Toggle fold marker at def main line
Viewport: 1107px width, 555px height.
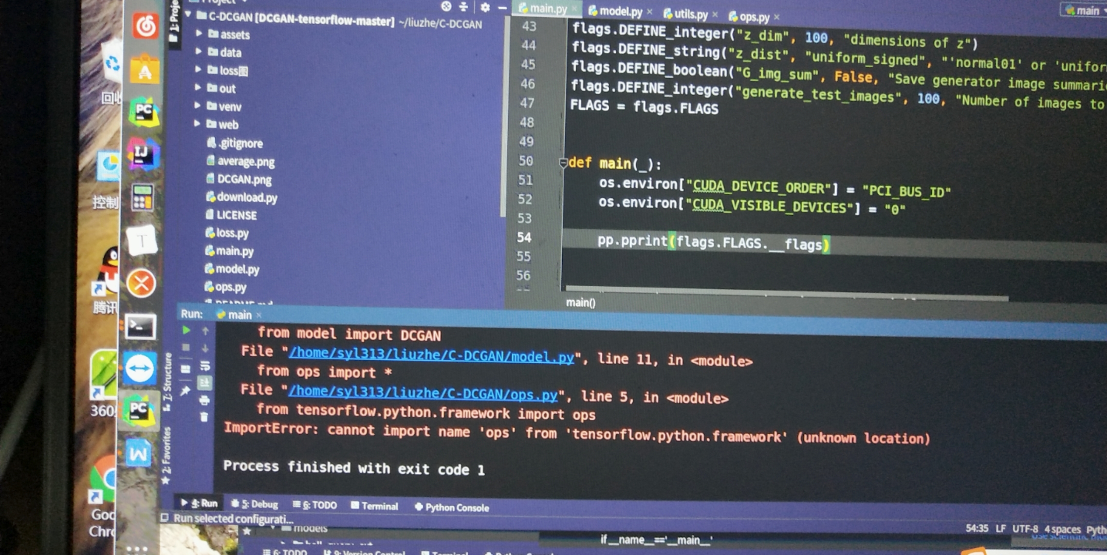tap(563, 163)
